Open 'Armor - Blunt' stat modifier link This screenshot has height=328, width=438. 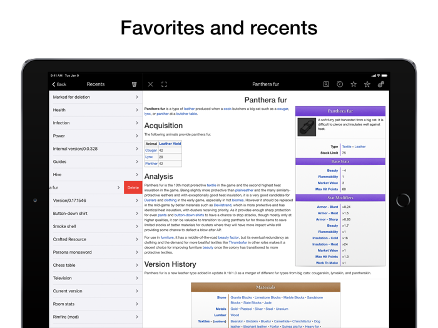click(x=327, y=207)
